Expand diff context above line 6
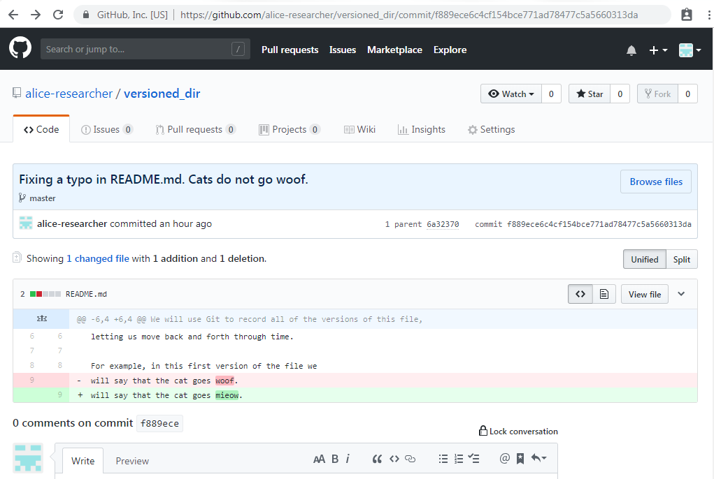714x479 pixels. click(41, 319)
